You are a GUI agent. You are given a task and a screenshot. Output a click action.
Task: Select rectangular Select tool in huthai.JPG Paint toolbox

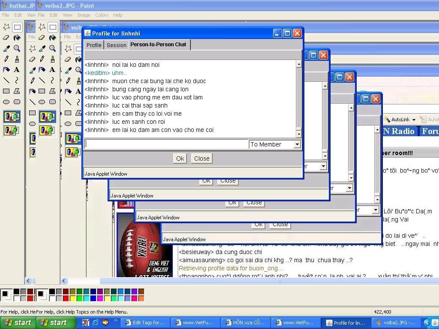[x=17, y=27]
